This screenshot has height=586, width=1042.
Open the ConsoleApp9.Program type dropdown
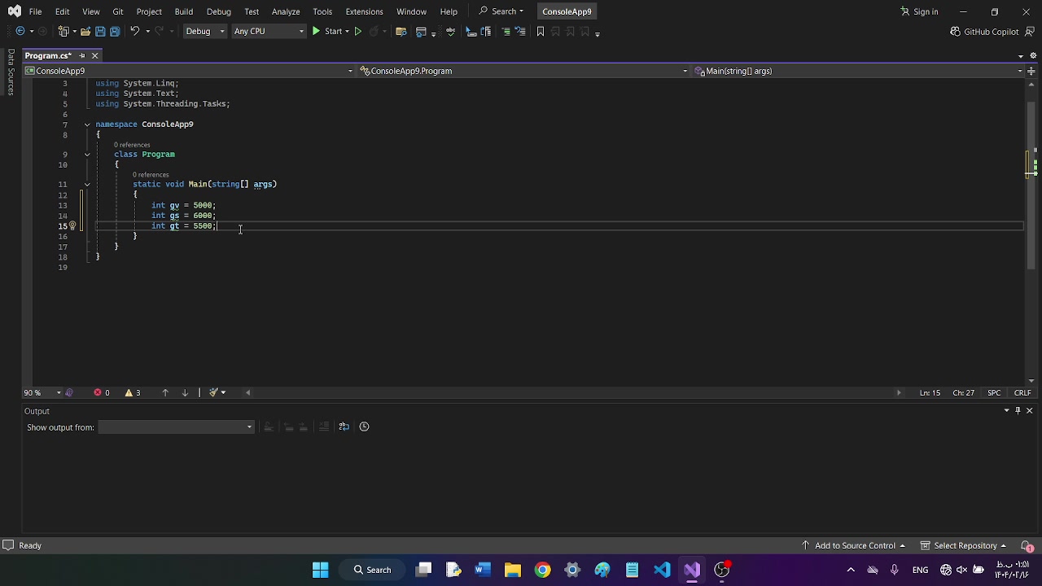pos(523,71)
